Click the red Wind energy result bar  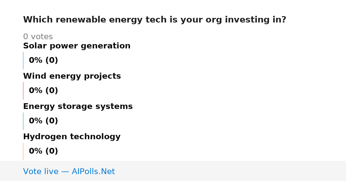coord(23,91)
